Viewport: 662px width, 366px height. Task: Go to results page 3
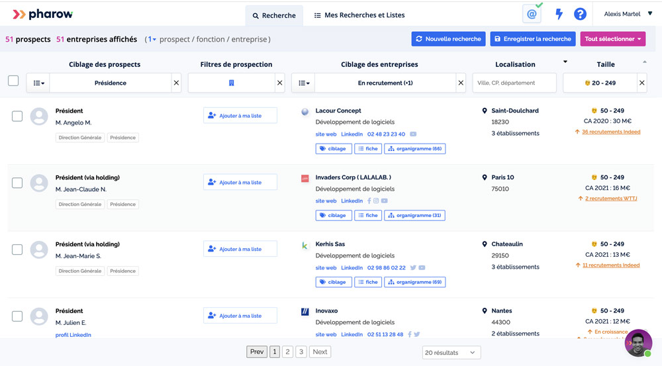click(301, 351)
